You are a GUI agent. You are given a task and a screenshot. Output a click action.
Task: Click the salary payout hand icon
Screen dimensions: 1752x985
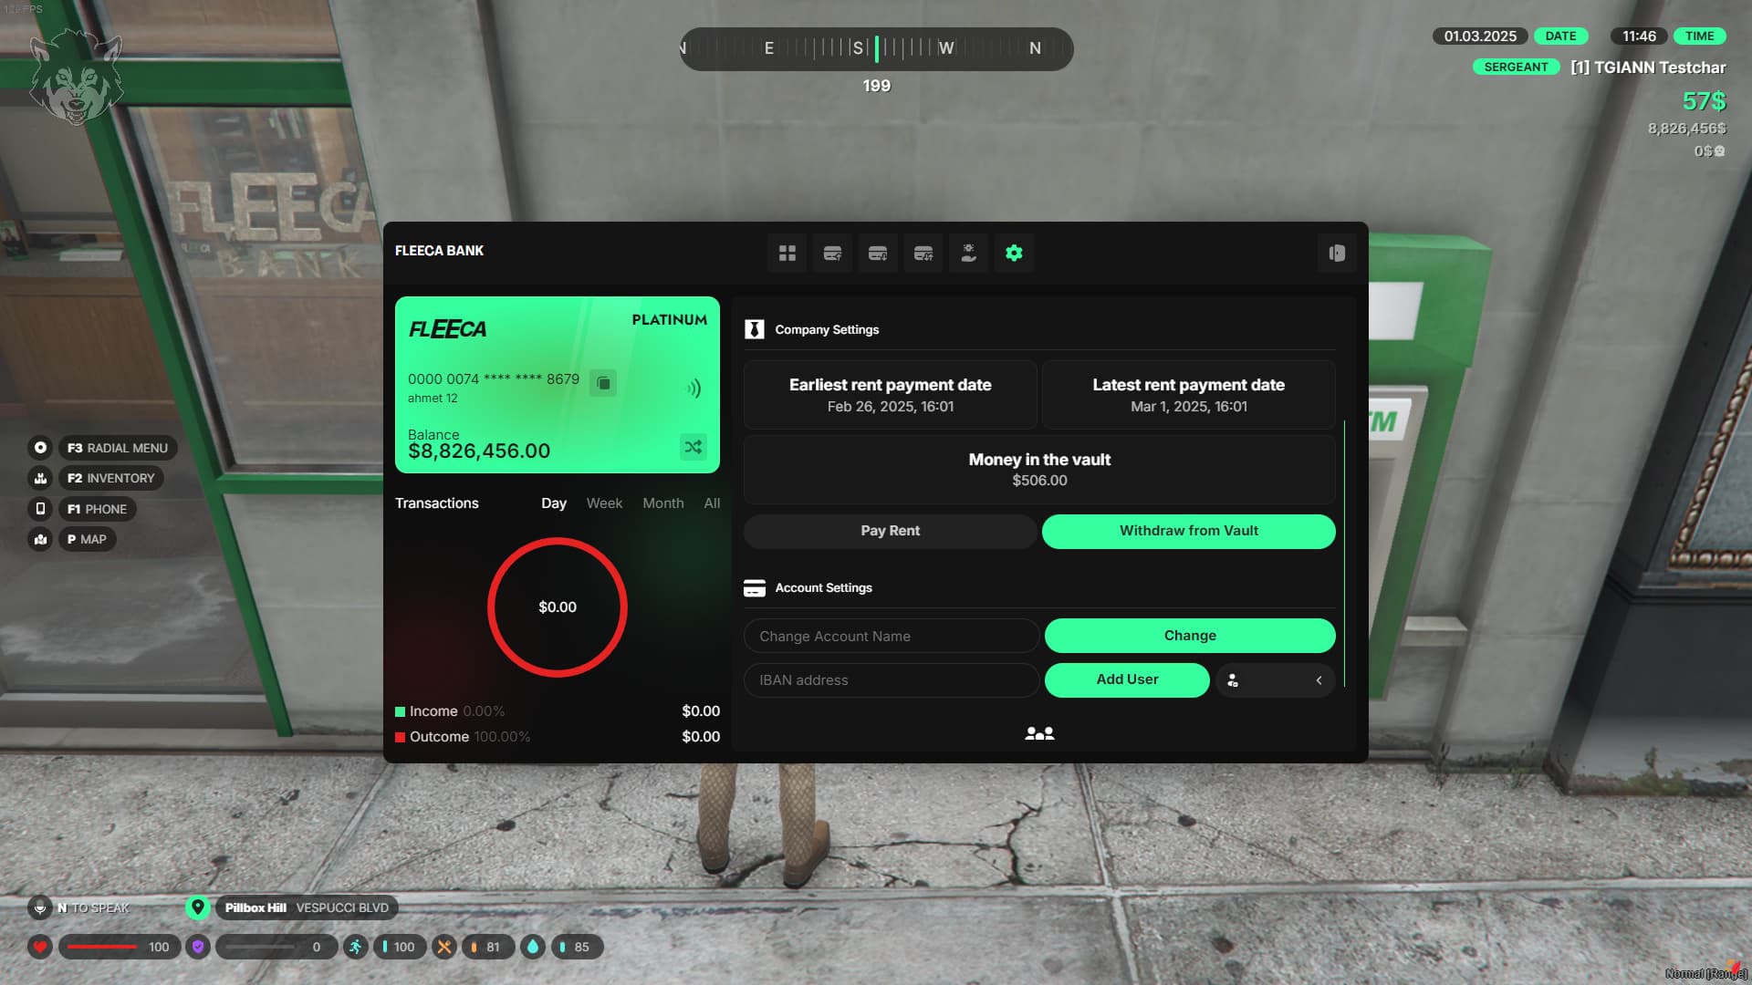coord(968,254)
